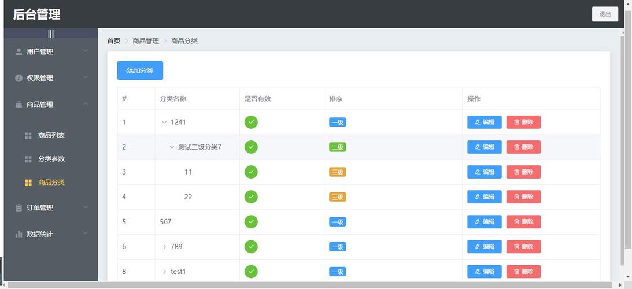Image resolution: width=632 pixels, height=289 pixels.
Task: Open the 用户管理 menu
Action: [x=51, y=51]
